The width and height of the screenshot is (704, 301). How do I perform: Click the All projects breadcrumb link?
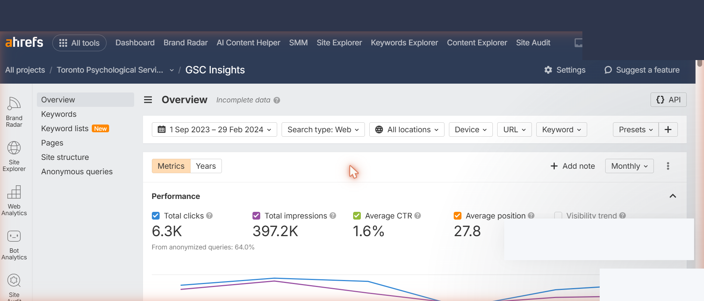tap(25, 70)
